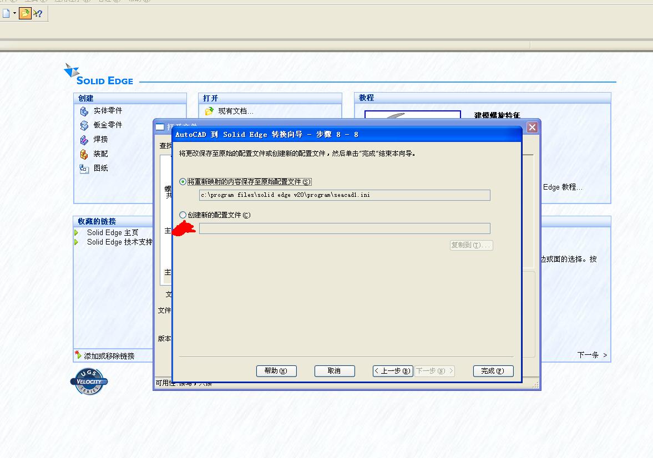Click the 现有文档 folder icon
Image resolution: width=653 pixels, height=458 pixels.
pyautogui.click(x=209, y=111)
